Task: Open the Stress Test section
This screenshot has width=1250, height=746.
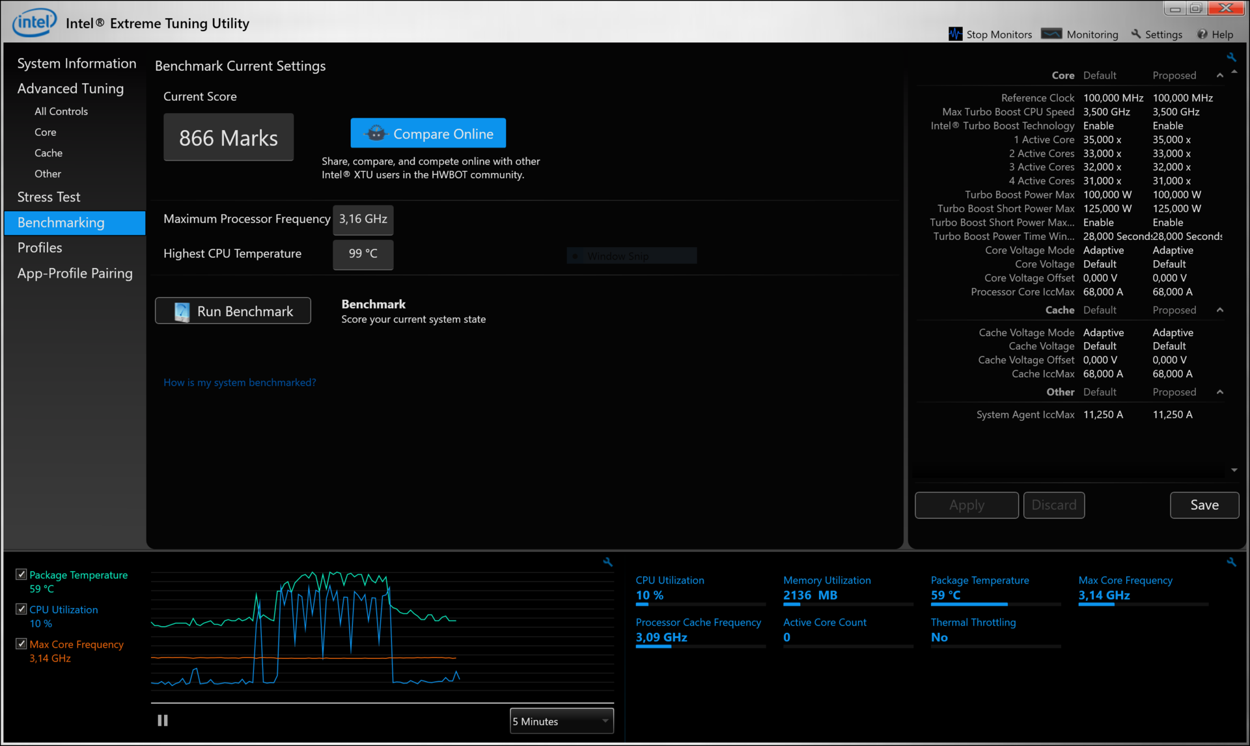Action: [49, 197]
